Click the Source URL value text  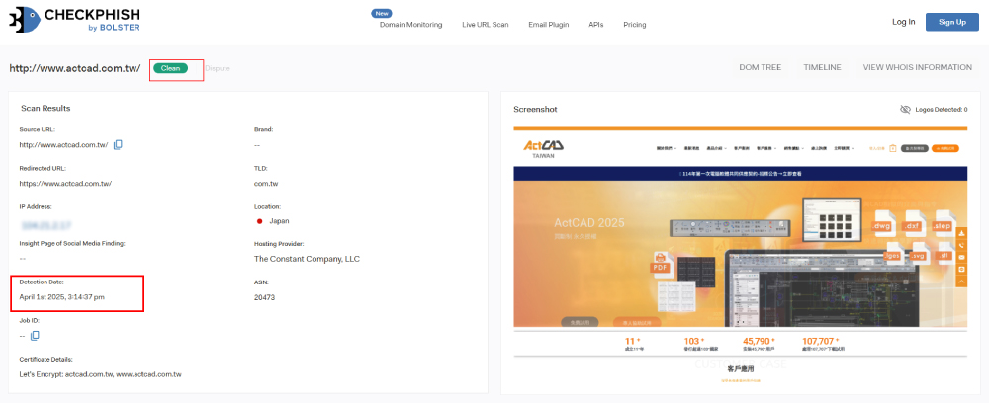pyautogui.click(x=63, y=145)
